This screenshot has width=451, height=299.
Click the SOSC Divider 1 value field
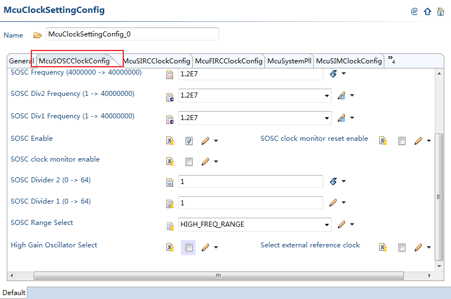pos(250,203)
